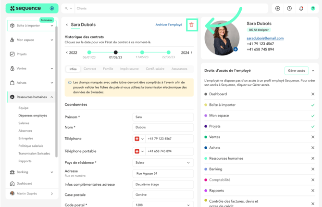
Task: Open the Pays de résidence dropdown
Action: click(x=163, y=163)
